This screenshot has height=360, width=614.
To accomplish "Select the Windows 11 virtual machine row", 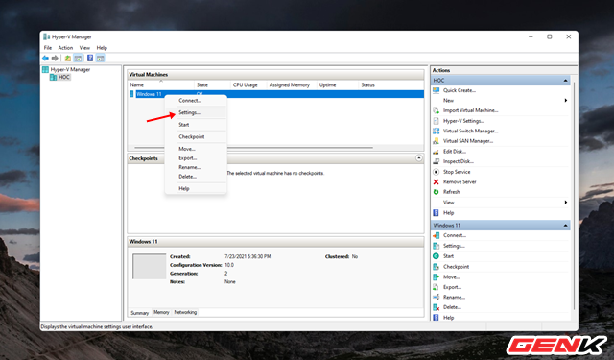I will click(x=276, y=94).
